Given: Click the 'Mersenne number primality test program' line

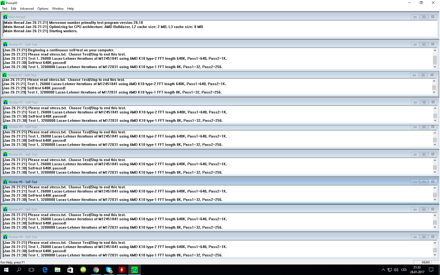Looking at the screenshot, I should (73, 23).
